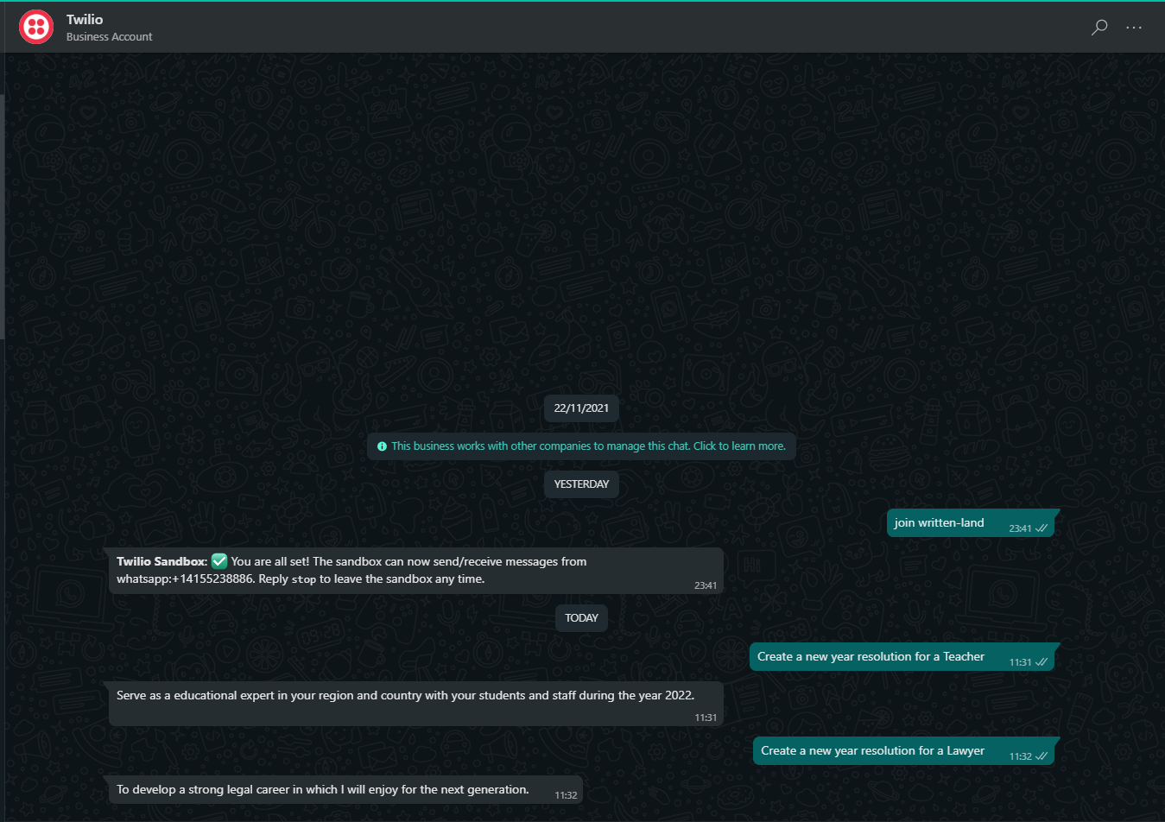Click 'To develop a strong legal career' reply
This screenshot has height=822, width=1165.
click(x=345, y=790)
